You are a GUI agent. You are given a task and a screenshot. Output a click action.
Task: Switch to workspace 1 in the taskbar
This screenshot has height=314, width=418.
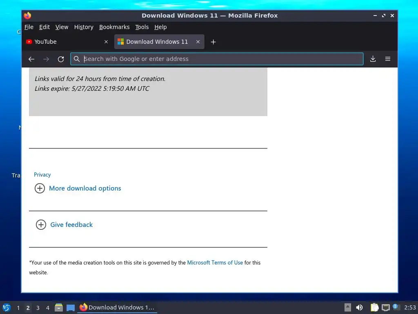click(18, 308)
